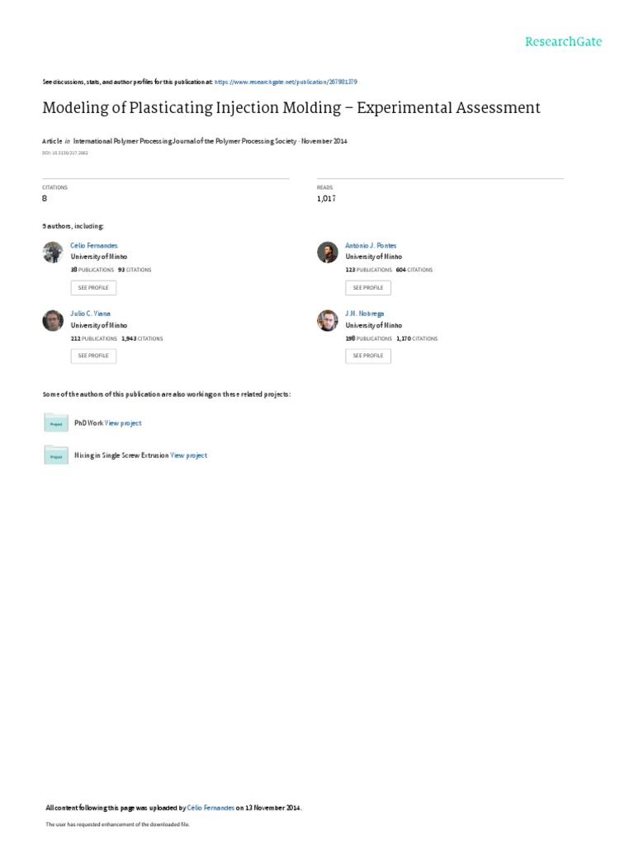Click See Profile under J.N. Nobrega
The image size is (634, 845).
[x=367, y=356]
